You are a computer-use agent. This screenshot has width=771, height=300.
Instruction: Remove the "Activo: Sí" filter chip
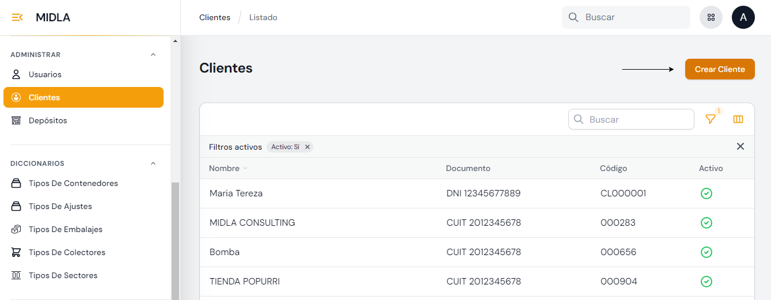click(x=307, y=147)
